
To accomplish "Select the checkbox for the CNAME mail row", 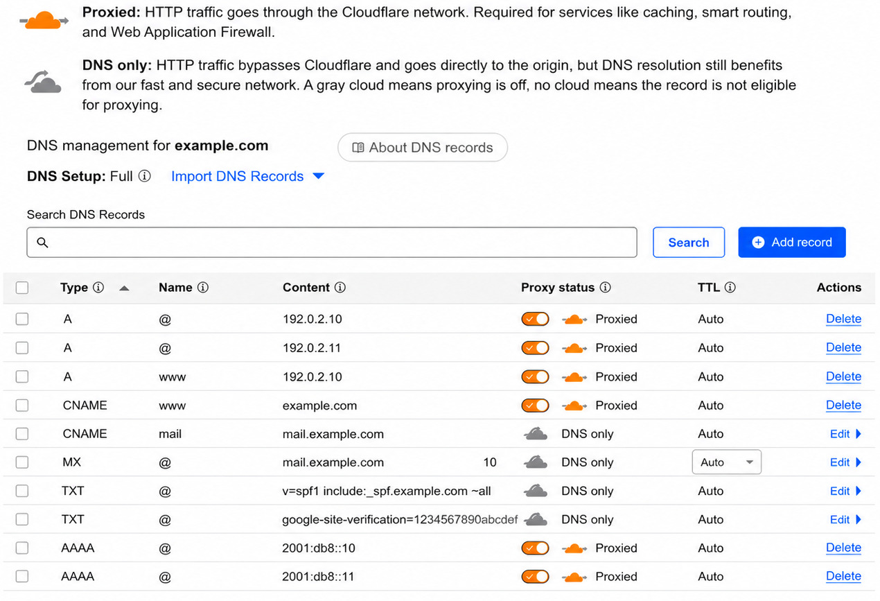I will pyautogui.click(x=22, y=434).
